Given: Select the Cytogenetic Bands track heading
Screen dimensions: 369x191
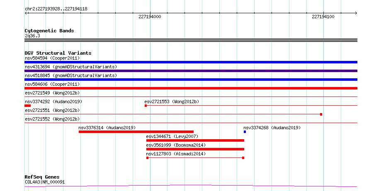Looking at the screenshot, I should [x=49, y=31].
